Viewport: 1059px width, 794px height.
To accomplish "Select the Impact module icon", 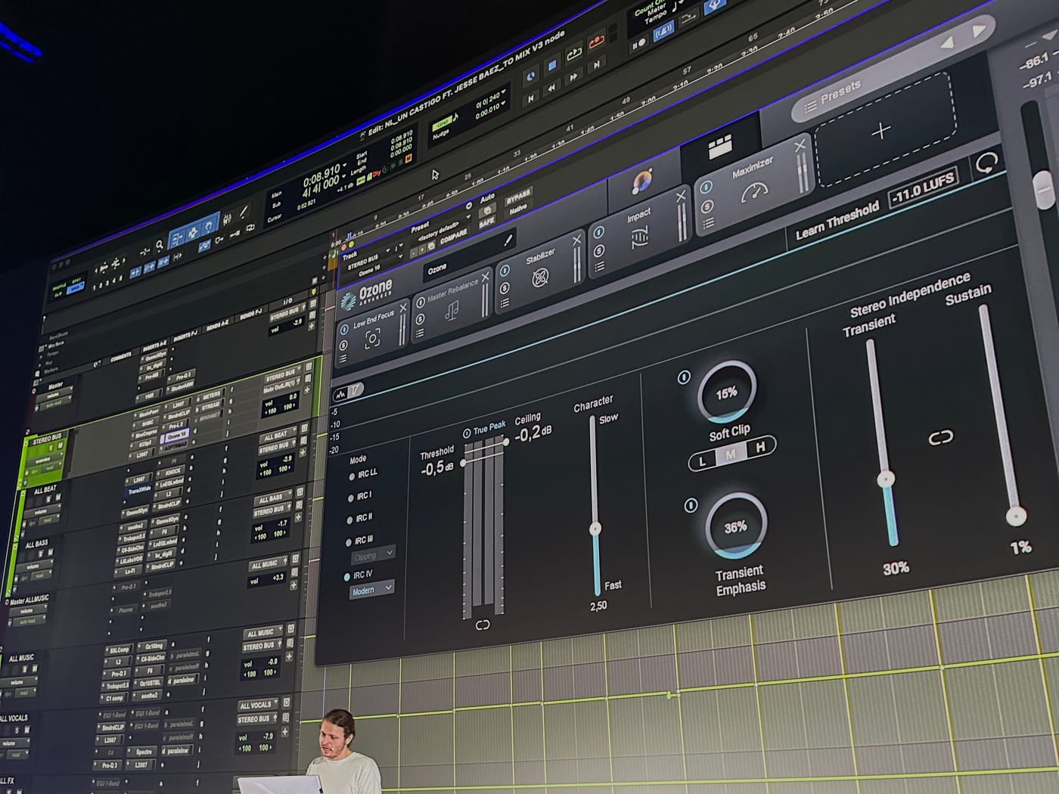I will (x=639, y=238).
